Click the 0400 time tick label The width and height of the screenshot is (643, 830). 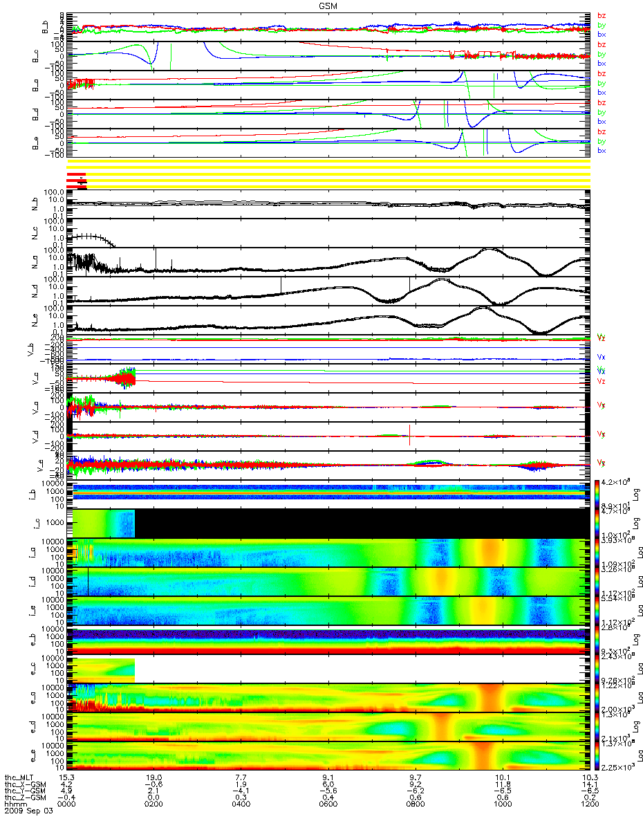241,805
